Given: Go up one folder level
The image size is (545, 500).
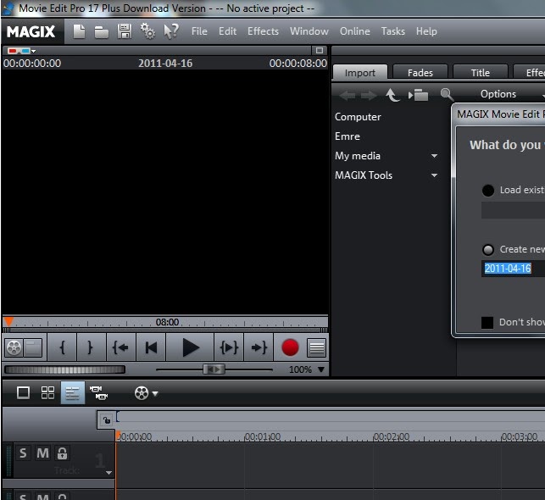Looking at the screenshot, I should pyautogui.click(x=392, y=95).
